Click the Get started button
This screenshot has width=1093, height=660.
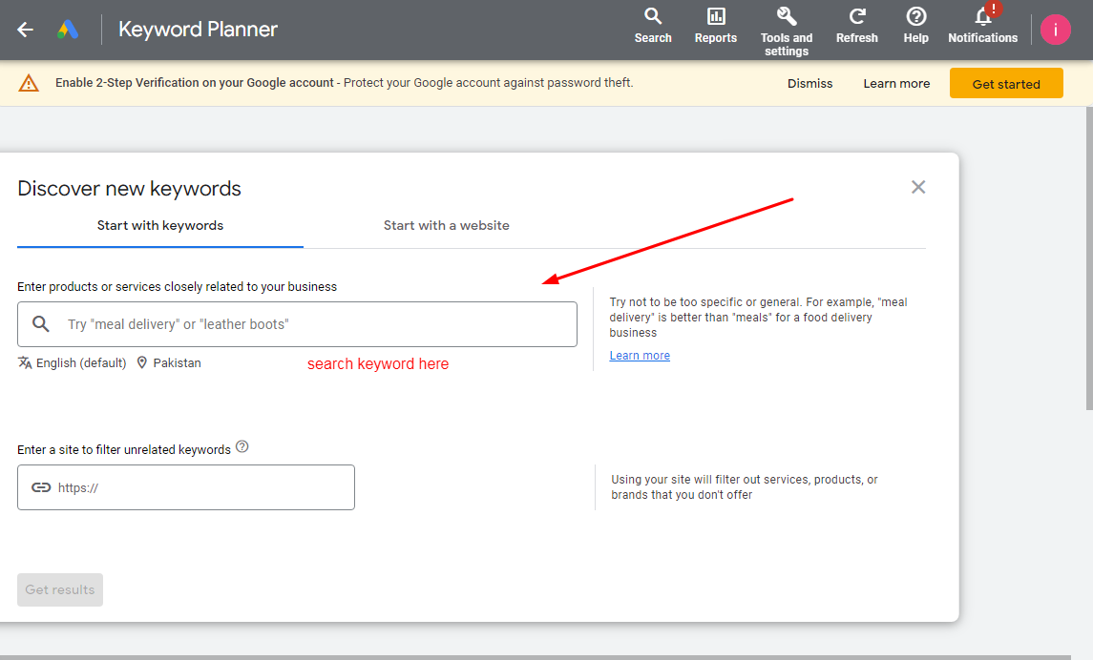pos(1006,84)
